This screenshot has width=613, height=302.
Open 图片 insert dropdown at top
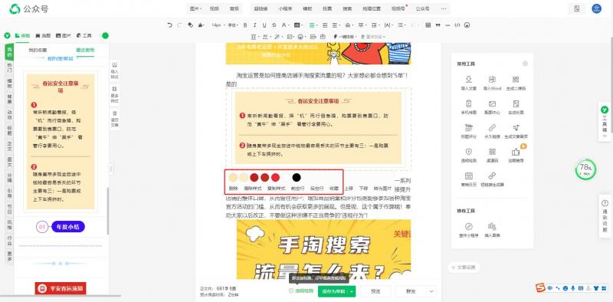[x=195, y=8]
